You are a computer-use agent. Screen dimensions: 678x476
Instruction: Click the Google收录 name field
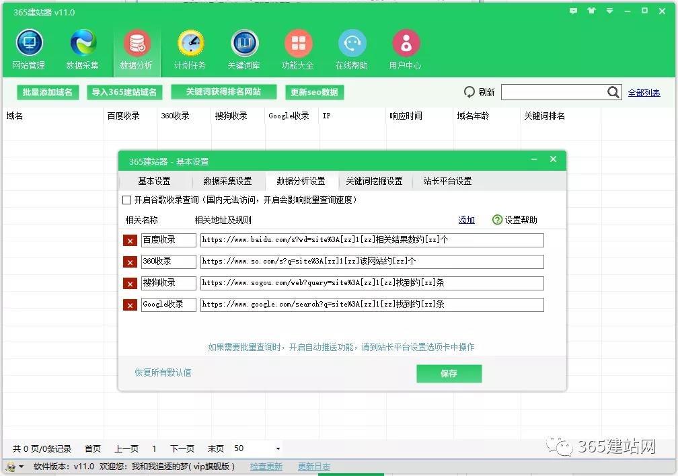(x=169, y=305)
